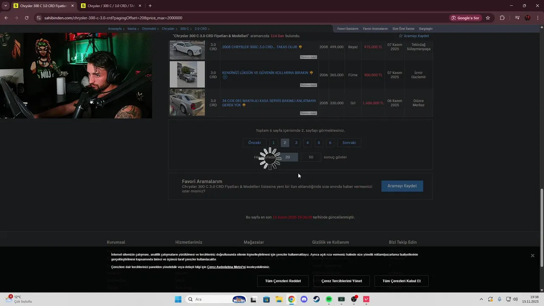Close the Chrysler 300 C 3.0 CRD Fiyatları tab
The height and width of the screenshot is (306, 544).
click(73, 6)
